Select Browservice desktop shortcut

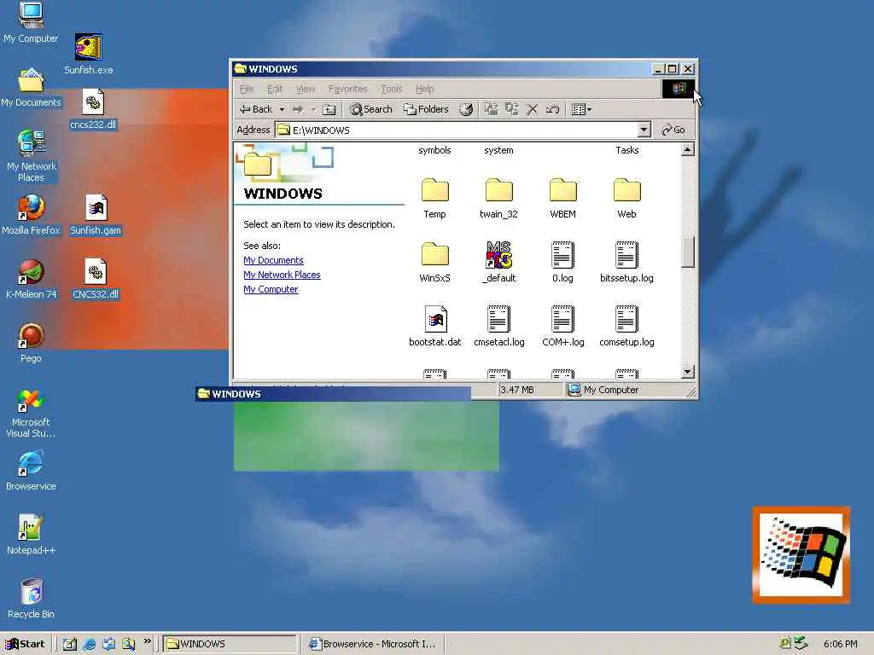[x=31, y=471]
